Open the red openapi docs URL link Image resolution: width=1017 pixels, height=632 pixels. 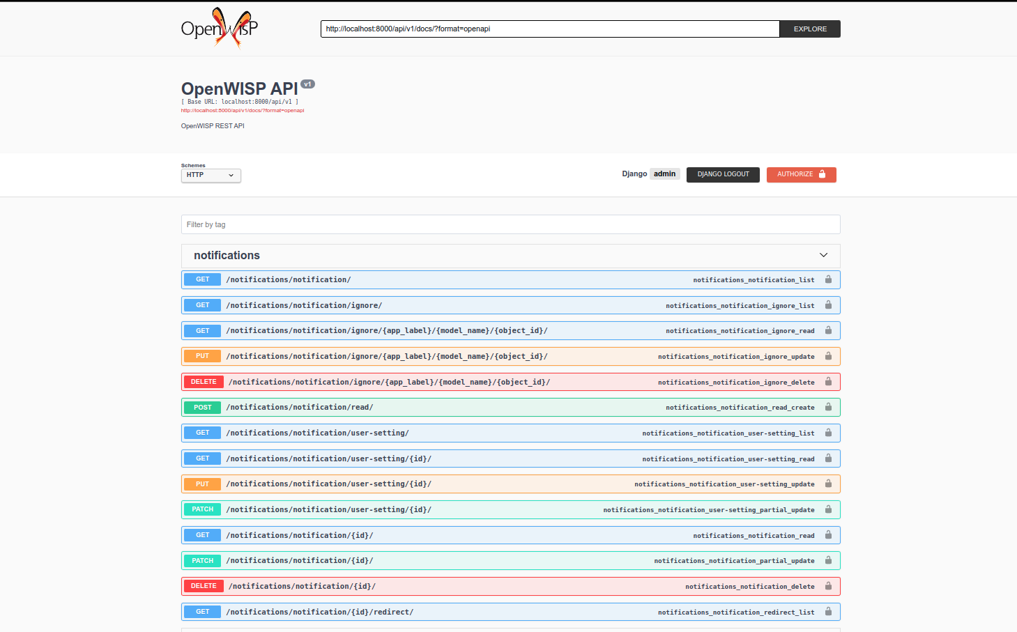tap(243, 110)
